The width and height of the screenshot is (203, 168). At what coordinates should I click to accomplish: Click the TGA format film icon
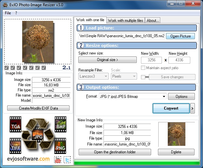pyautogui.click(x=15, y=124)
